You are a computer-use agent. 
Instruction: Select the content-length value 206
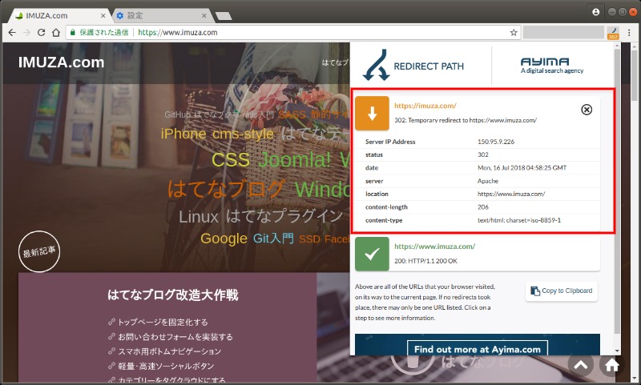pyautogui.click(x=483, y=207)
